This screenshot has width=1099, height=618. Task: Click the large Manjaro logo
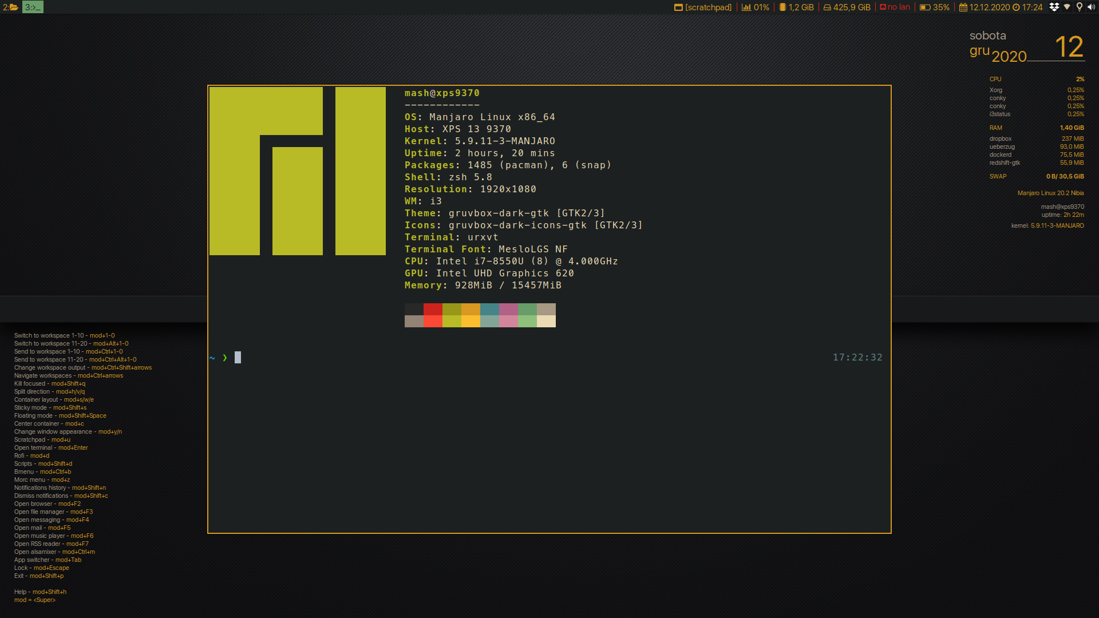coord(297,171)
